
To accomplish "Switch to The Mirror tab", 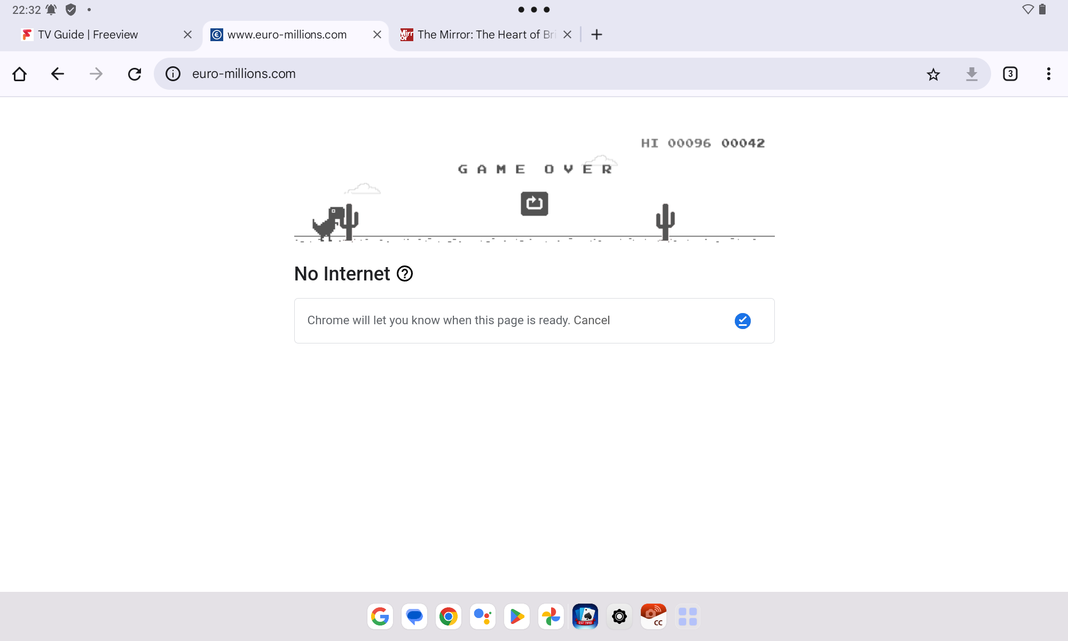I will 486,35.
